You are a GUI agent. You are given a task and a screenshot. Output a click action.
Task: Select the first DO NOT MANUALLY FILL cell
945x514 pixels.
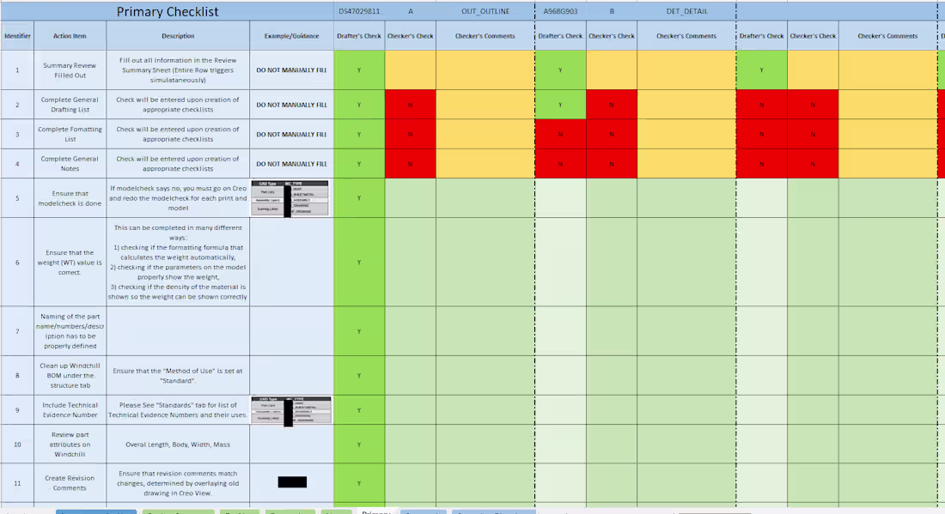tap(290, 70)
